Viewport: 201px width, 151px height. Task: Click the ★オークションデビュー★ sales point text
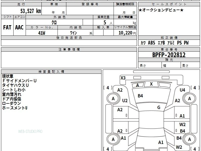pos(161,10)
